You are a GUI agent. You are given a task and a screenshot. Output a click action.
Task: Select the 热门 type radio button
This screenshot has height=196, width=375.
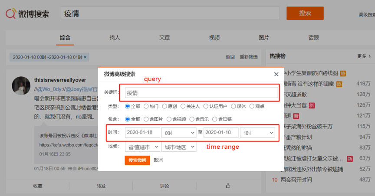146,106
